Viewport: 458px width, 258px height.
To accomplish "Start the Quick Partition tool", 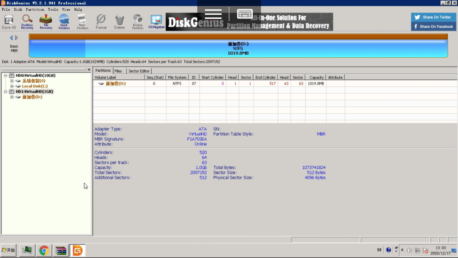I will [x=64, y=22].
